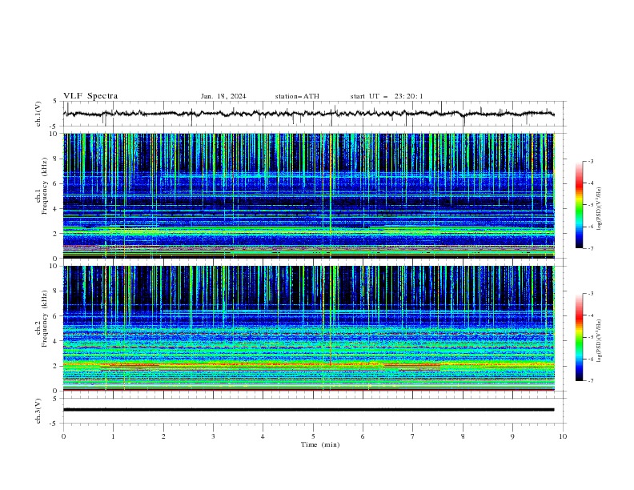Click the ch.1 Frequency (kHz) axis label
The image size is (634, 490).
pyautogui.click(x=42, y=187)
